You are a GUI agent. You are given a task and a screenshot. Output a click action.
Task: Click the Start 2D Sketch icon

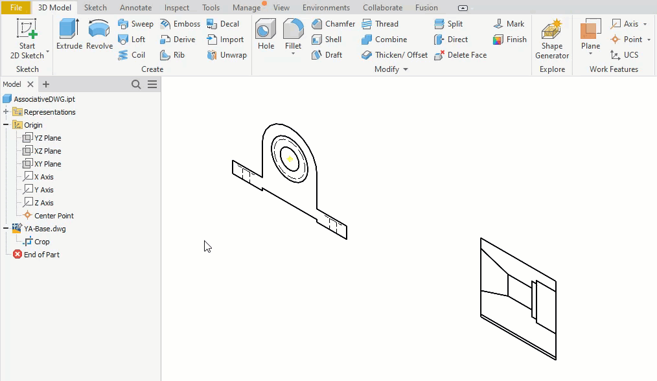pos(27,29)
